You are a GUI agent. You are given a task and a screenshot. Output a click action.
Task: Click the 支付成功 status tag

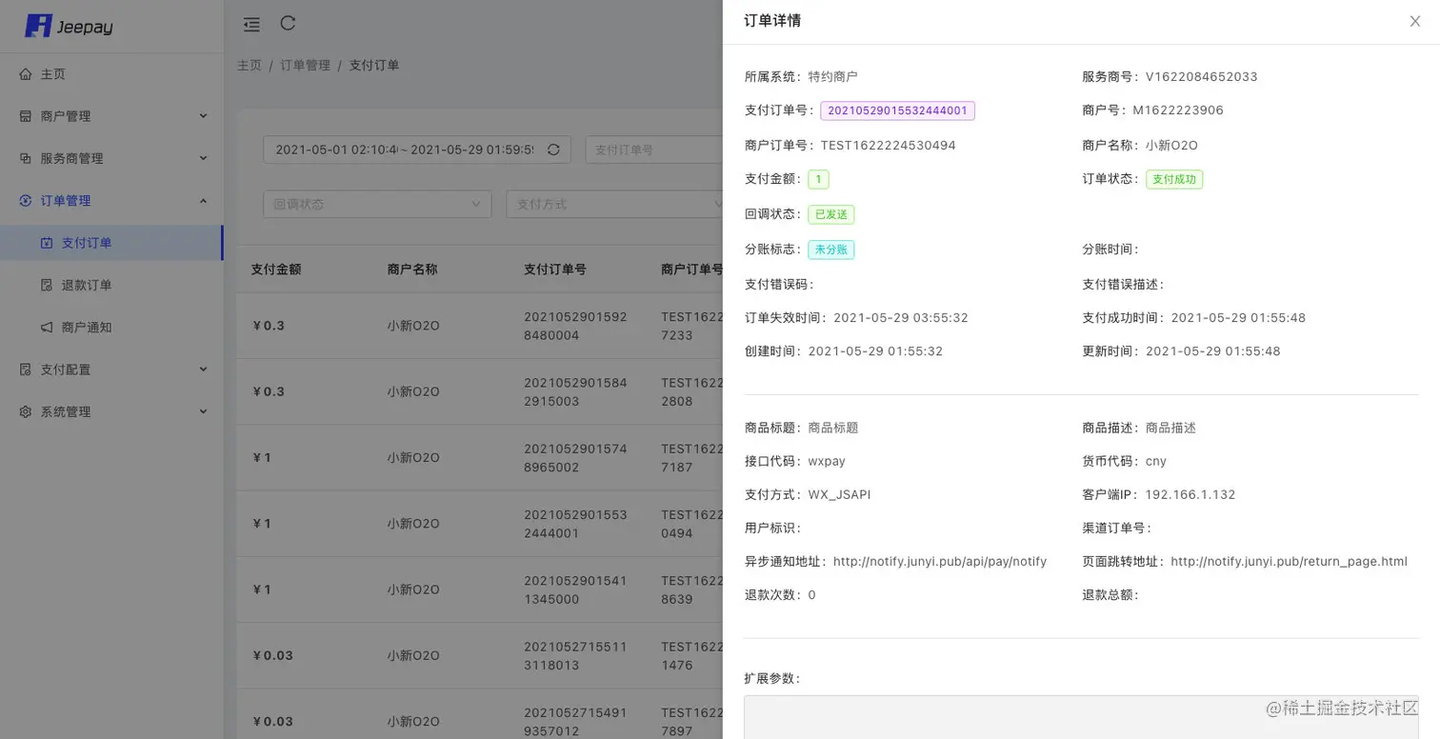click(x=1173, y=179)
